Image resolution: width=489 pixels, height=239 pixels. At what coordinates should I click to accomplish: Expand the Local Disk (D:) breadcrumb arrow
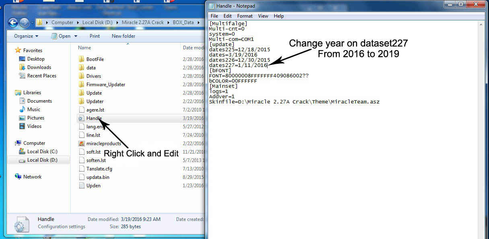(x=117, y=22)
